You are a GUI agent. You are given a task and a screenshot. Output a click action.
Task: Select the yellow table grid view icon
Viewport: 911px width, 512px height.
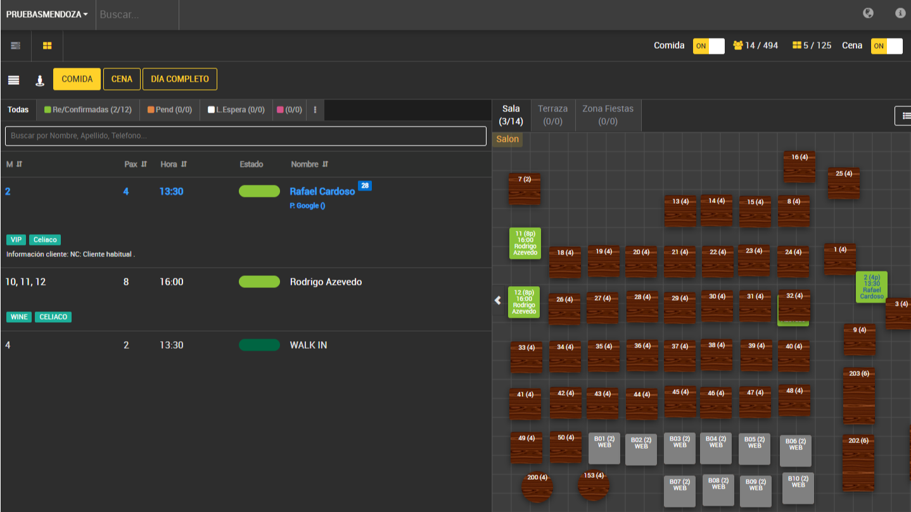click(48, 46)
